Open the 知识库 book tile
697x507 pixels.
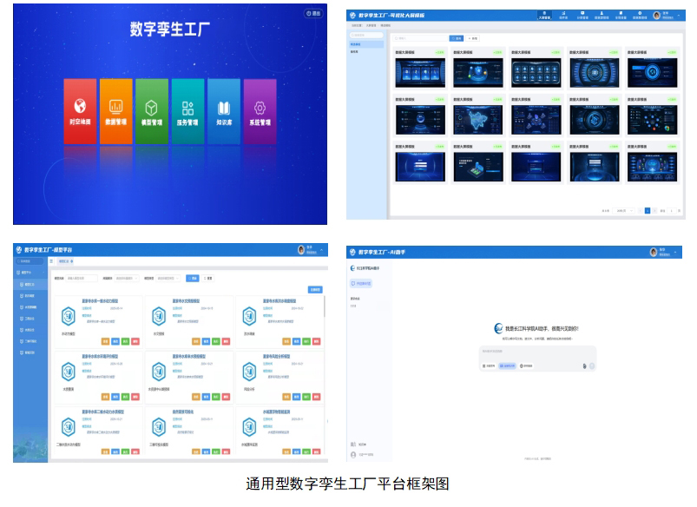pyautogui.click(x=224, y=111)
